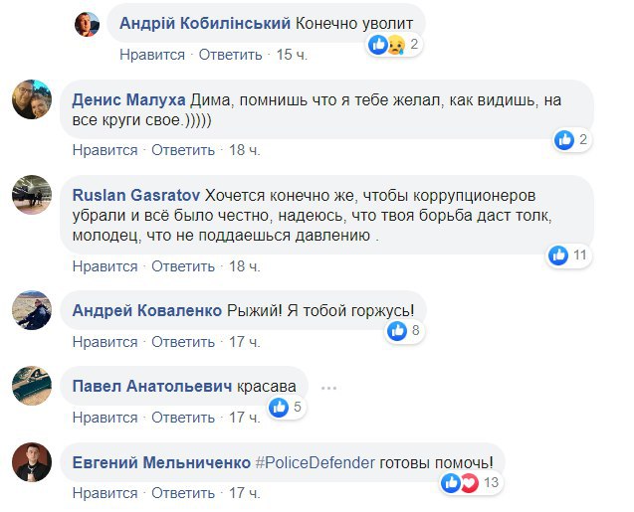This screenshot has height=512, width=634.
Task: Open Андрій Кобилінський's profile picture
Action: (x=88, y=22)
